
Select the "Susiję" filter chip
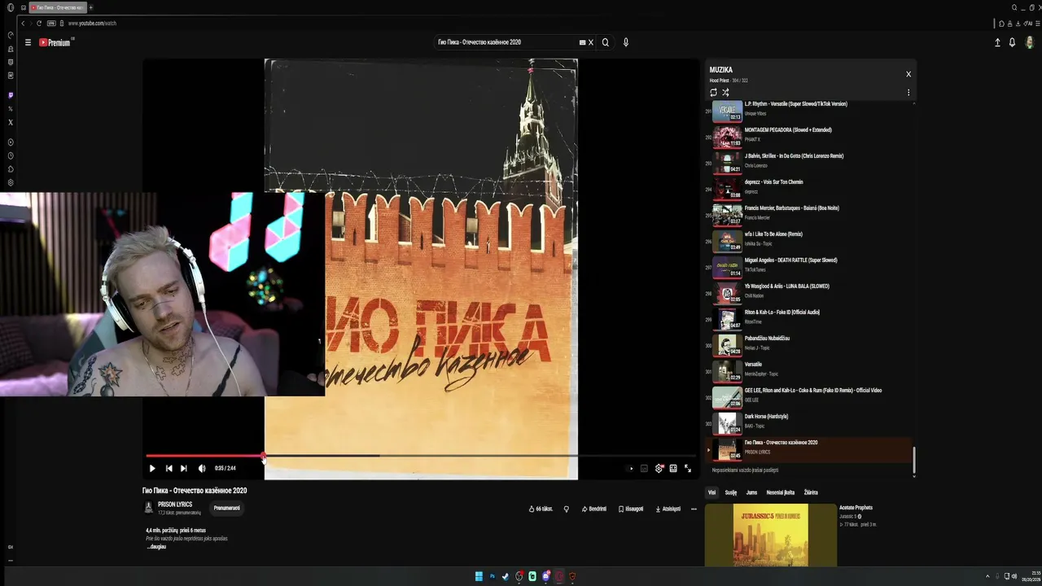[x=731, y=492]
